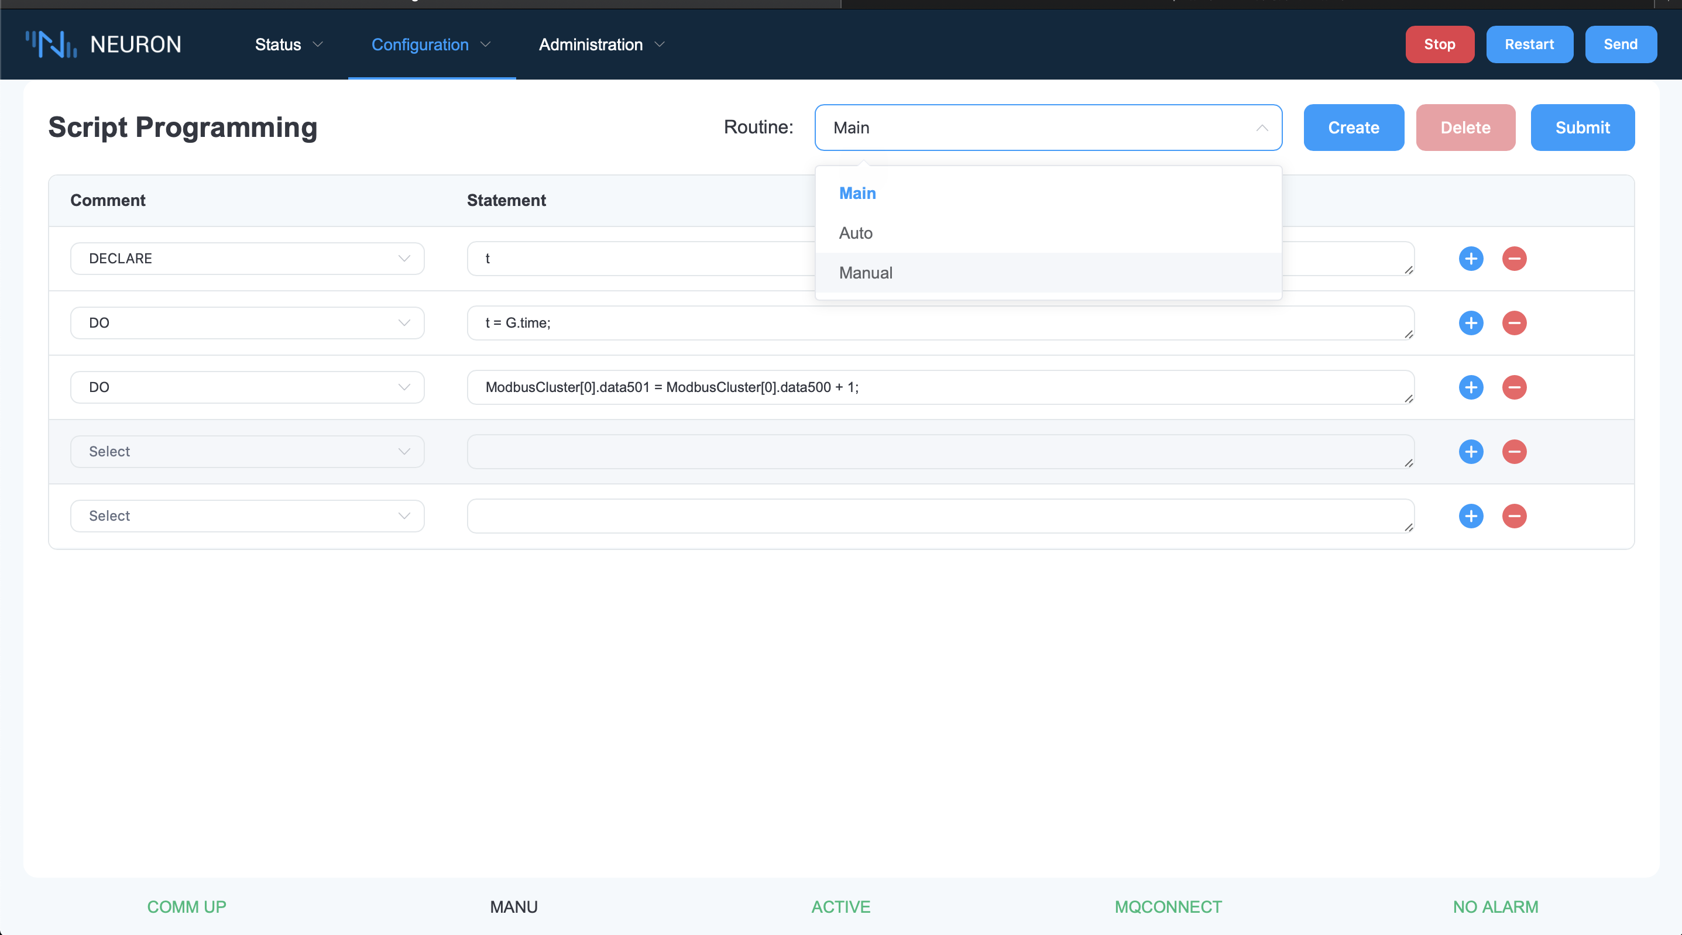The width and height of the screenshot is (1682, 935).
Task: Select the Manual routine from dropdown
Action: click(866, 273)
